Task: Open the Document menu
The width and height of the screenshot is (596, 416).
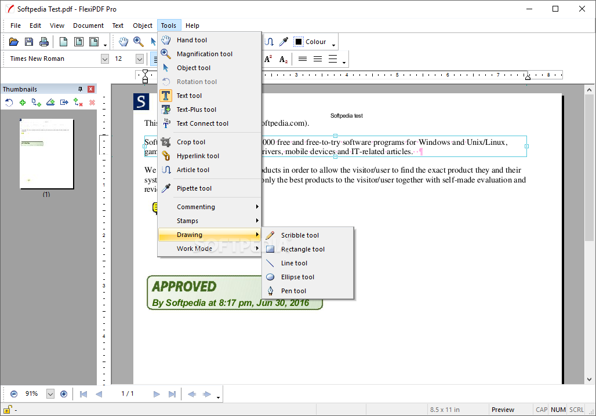Action: click(x=88, y=25)
